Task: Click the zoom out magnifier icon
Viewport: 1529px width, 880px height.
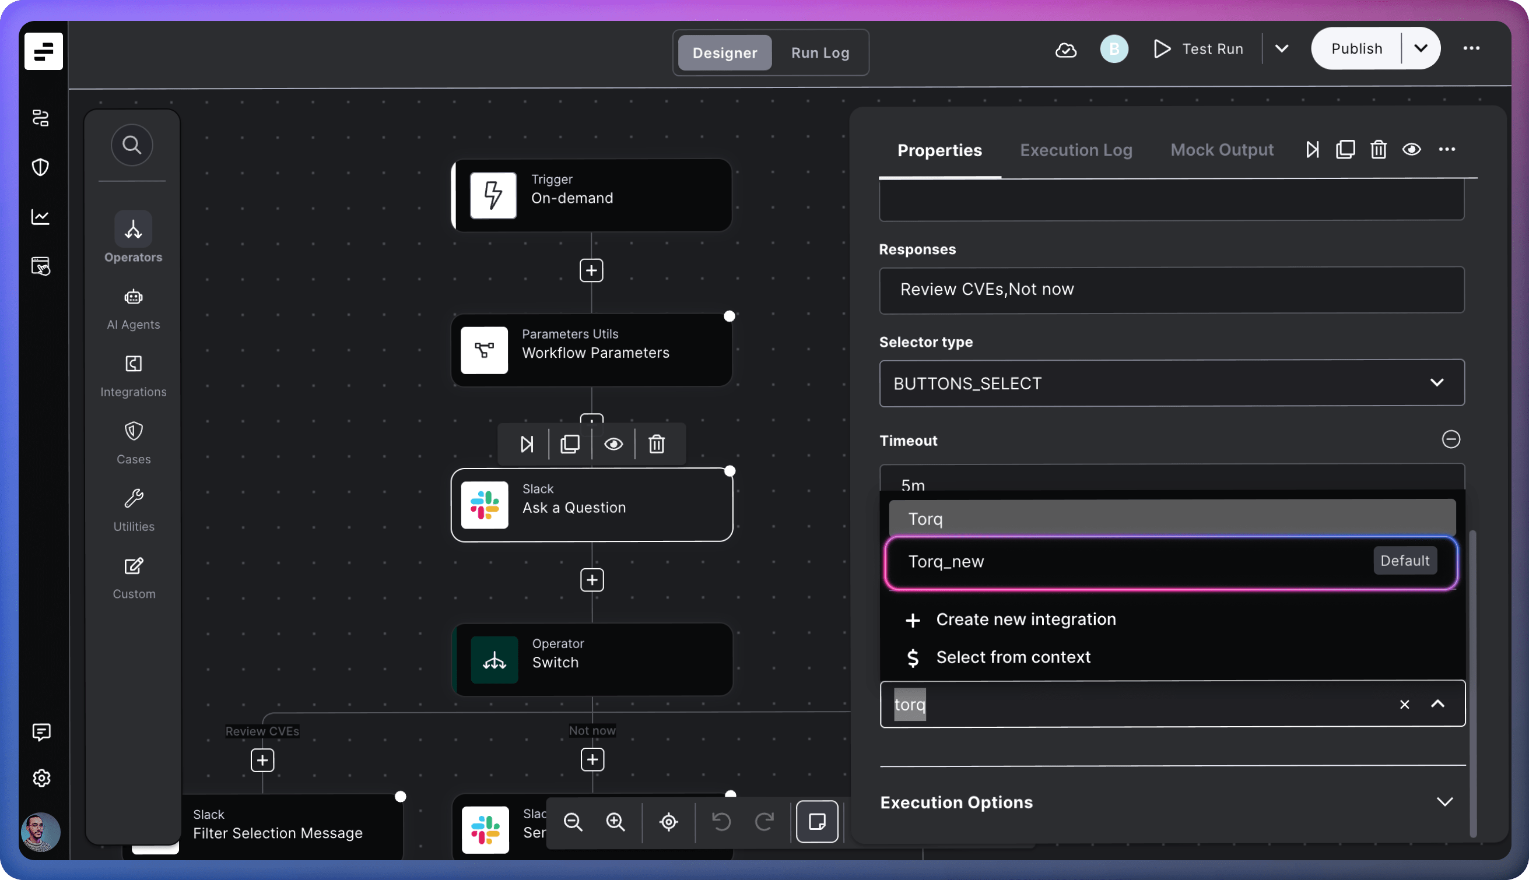Action: pyautogui.click(x=573, y=822)
